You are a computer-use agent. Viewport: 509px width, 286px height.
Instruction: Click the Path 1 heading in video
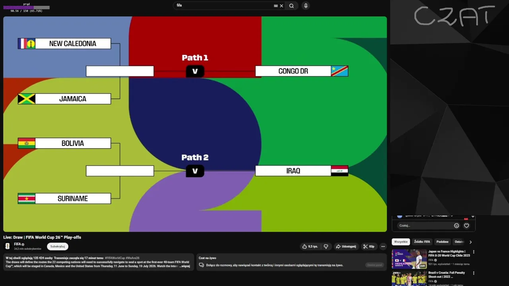[195, 58]
